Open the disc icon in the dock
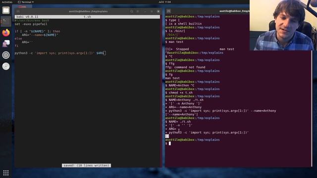 (6, 66)
